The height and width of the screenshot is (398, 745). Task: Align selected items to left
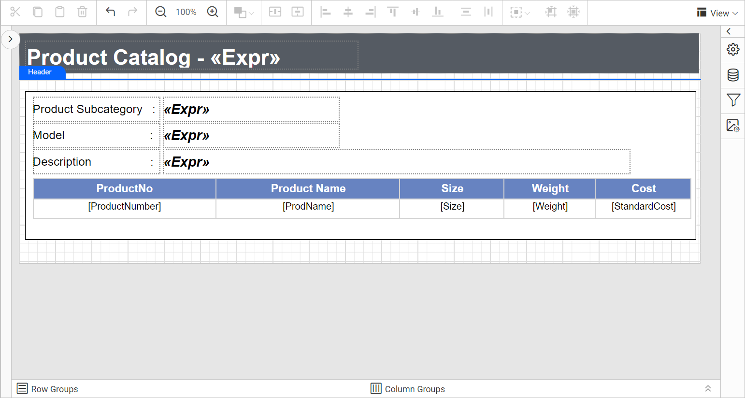326,12
